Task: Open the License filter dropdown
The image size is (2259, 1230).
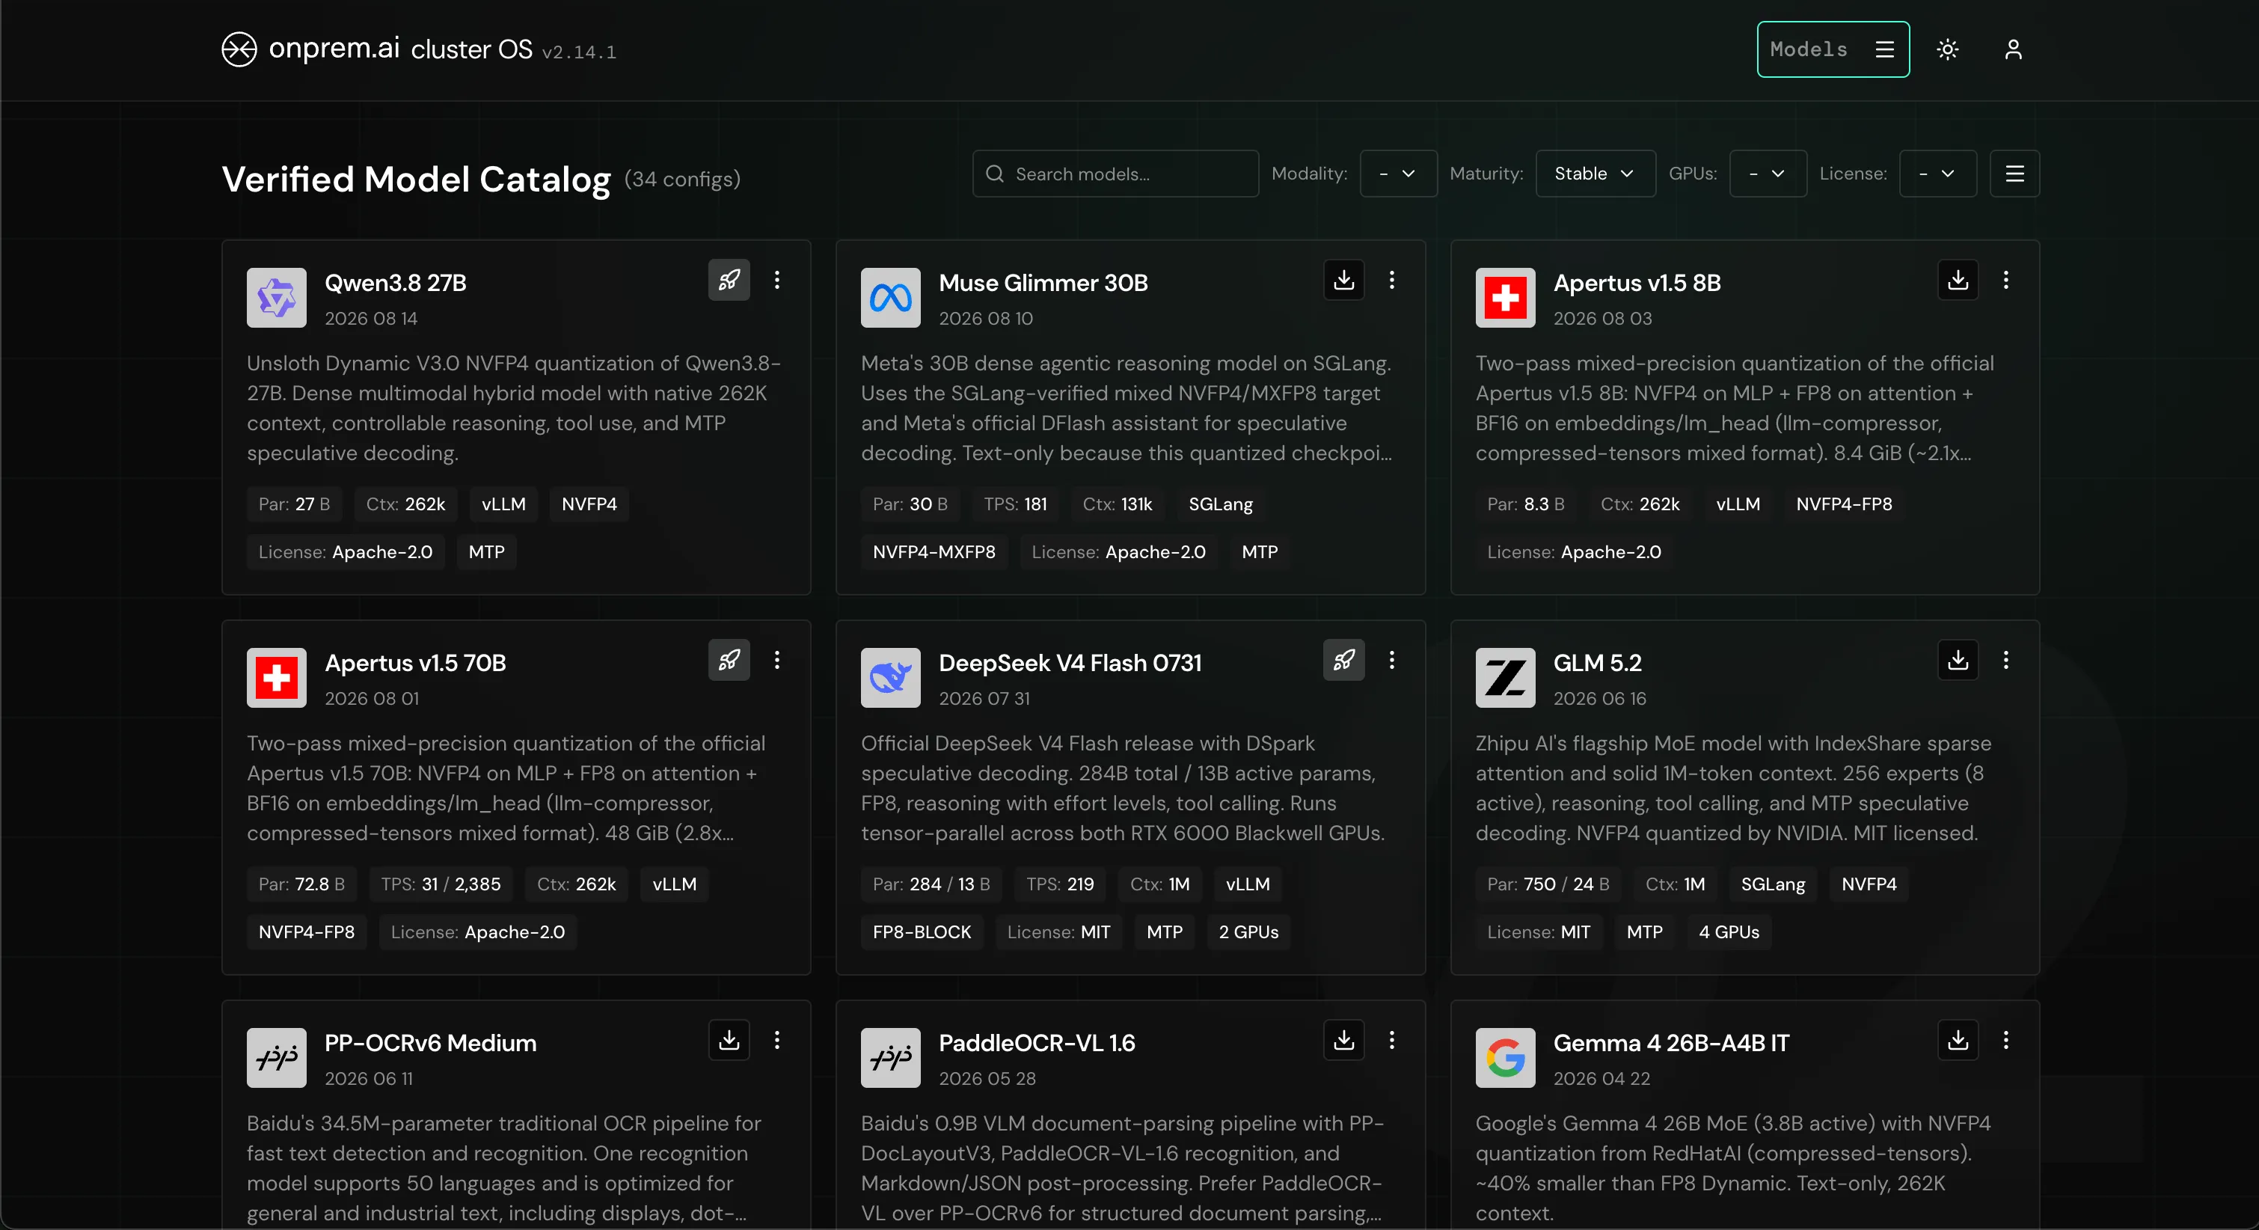Action: [1938, 174]
